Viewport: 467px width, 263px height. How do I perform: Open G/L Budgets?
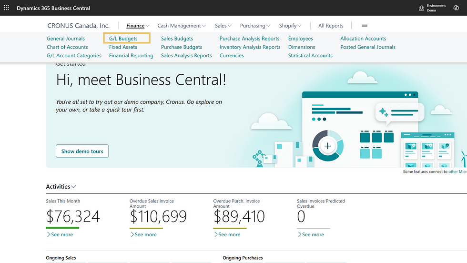coord(123,39)
